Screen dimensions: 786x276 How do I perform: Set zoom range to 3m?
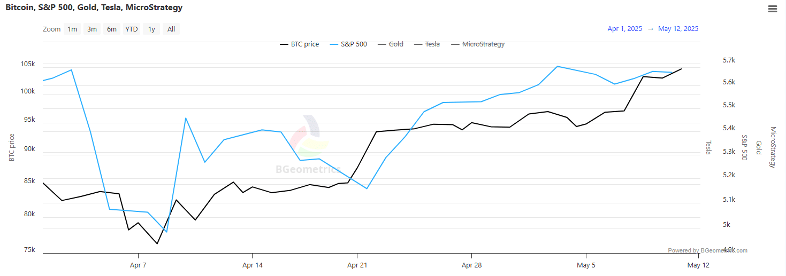click(92, 29)
